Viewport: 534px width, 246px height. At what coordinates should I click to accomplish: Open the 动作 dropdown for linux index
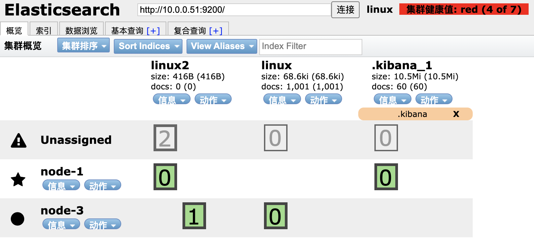point(324,99)
